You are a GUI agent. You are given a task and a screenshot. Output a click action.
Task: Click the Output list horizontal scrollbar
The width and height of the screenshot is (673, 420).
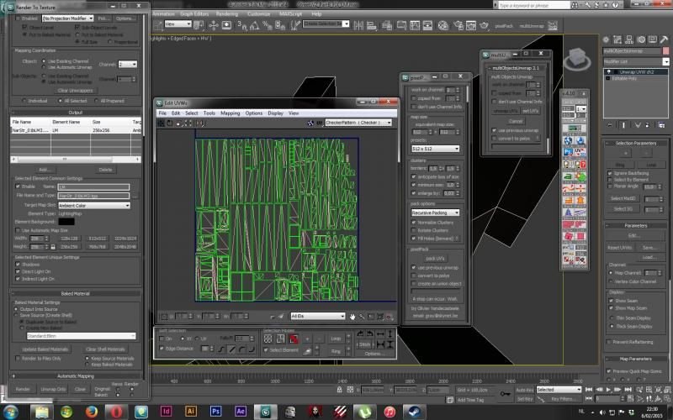pyautogui.click(x=76, y=159)
